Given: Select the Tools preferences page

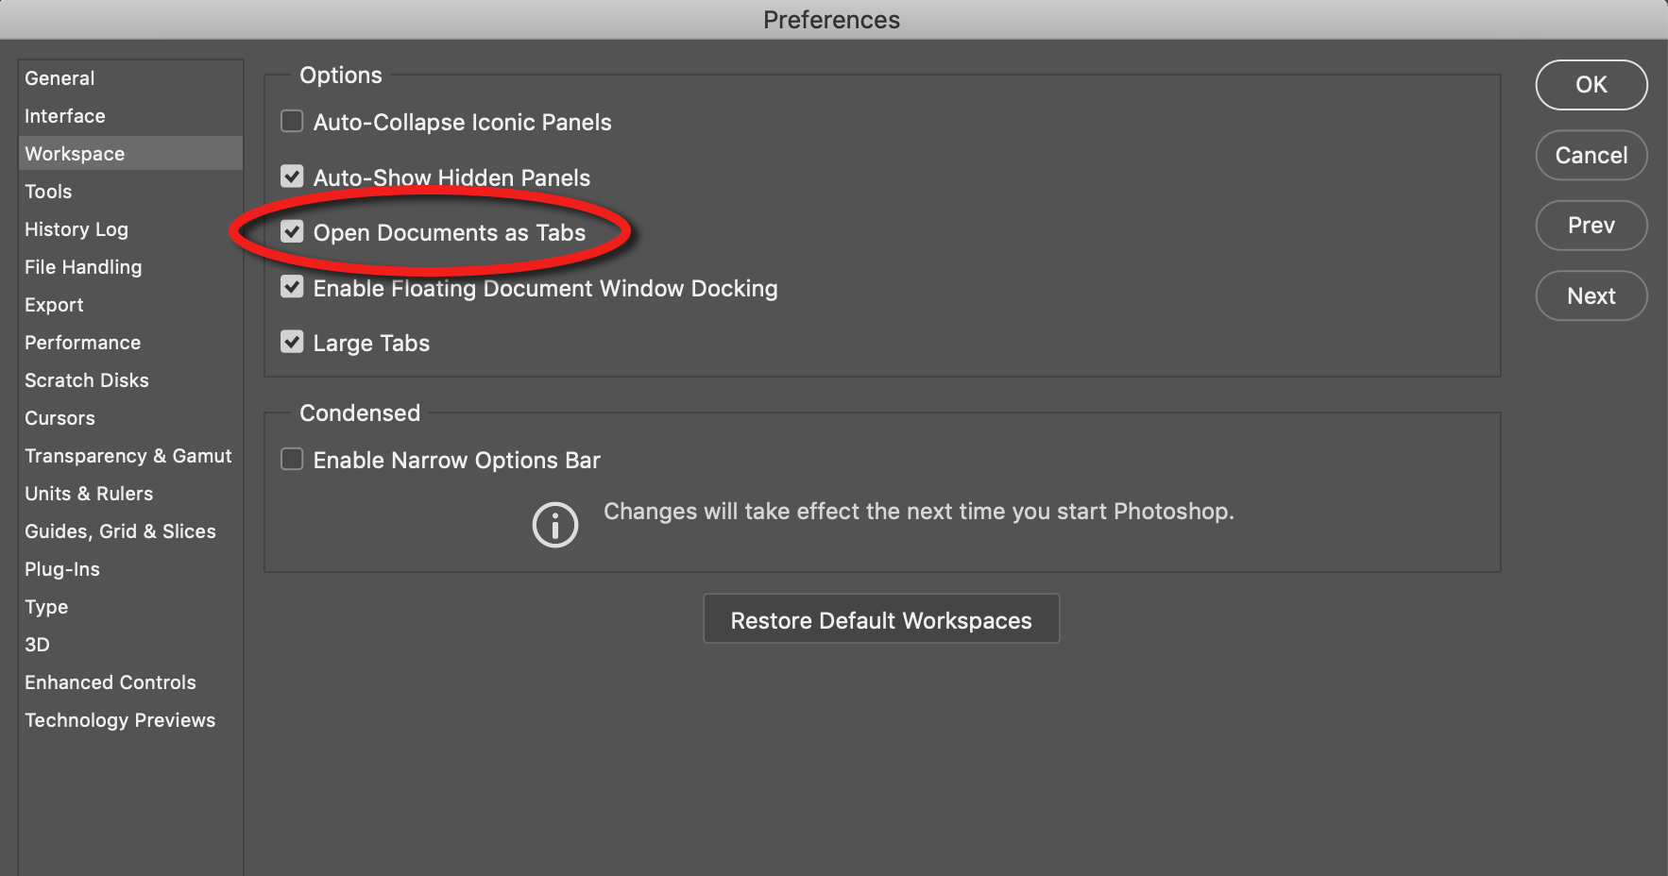Looking at the screenshot, I should tap(48, 191).
